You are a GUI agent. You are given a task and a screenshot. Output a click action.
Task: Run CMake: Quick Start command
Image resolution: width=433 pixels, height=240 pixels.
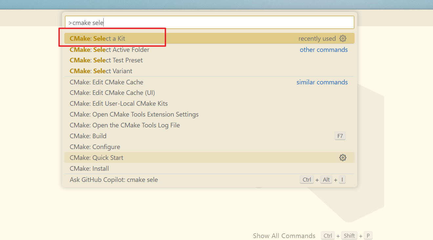coord(209,158)
